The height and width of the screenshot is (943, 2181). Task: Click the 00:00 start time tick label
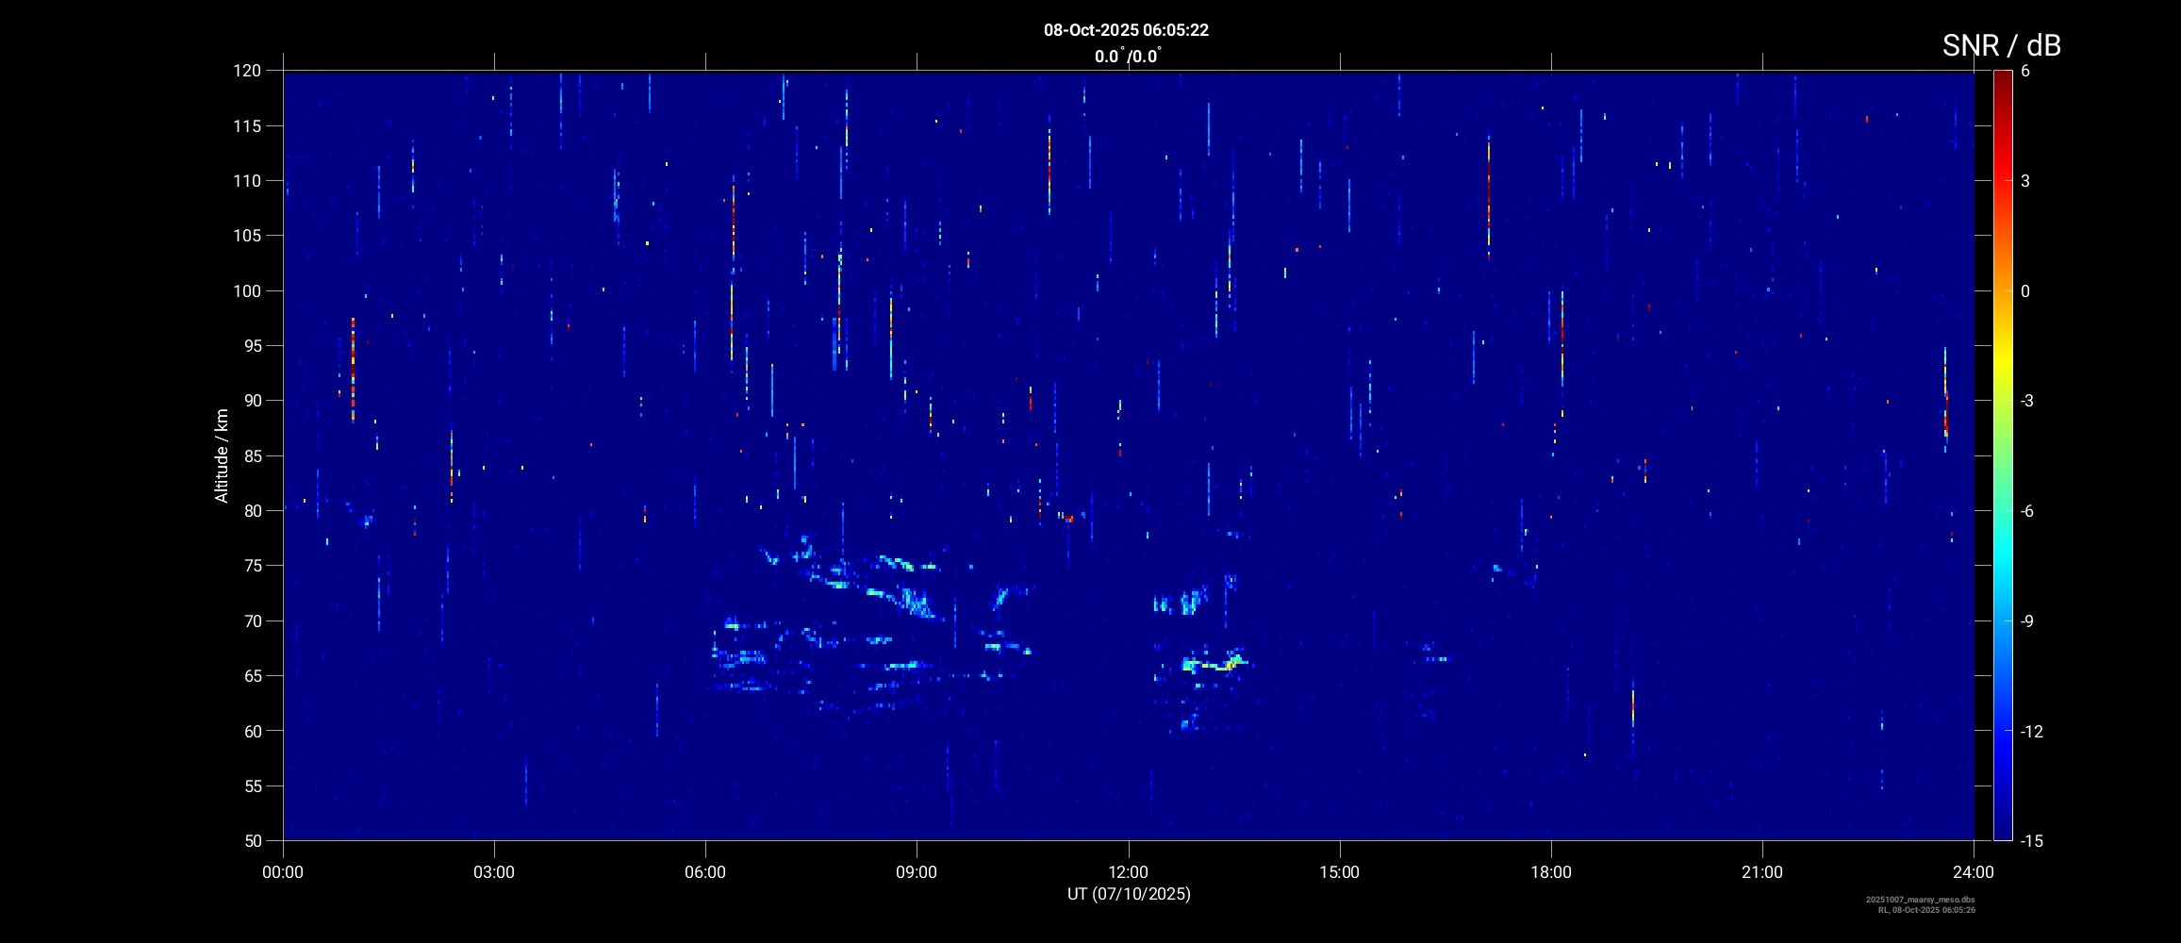[x=283, y=872]
